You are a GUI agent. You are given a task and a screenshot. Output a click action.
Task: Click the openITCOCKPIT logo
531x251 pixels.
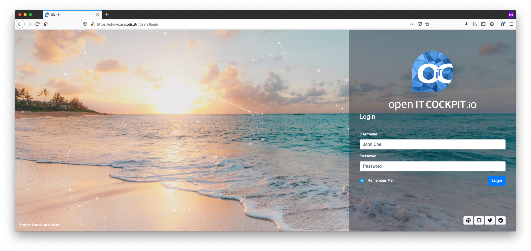(432, 72)
